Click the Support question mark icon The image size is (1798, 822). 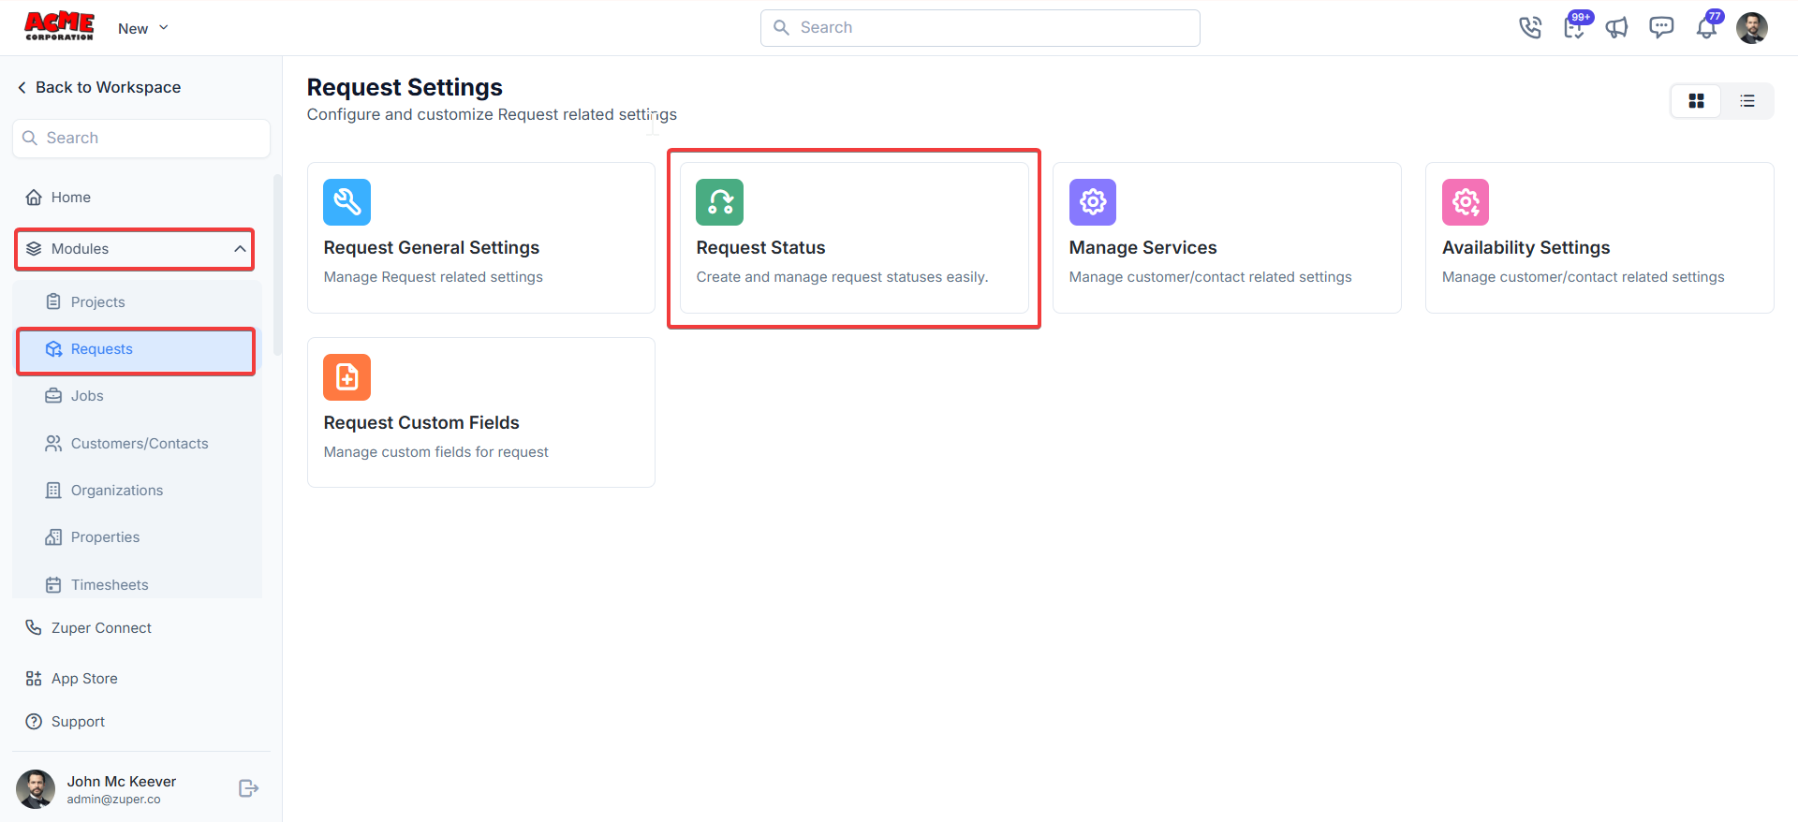[x=34, y=722]
